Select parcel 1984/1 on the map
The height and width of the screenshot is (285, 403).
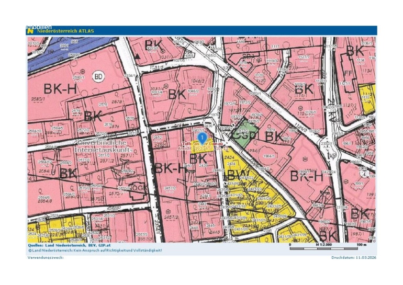269,156
